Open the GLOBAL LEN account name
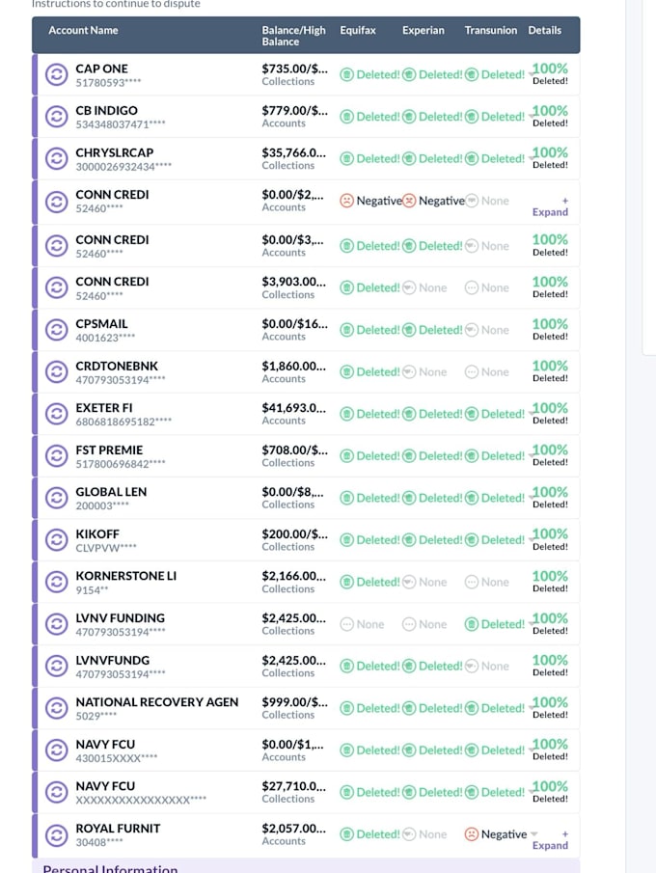 (111, 492)
